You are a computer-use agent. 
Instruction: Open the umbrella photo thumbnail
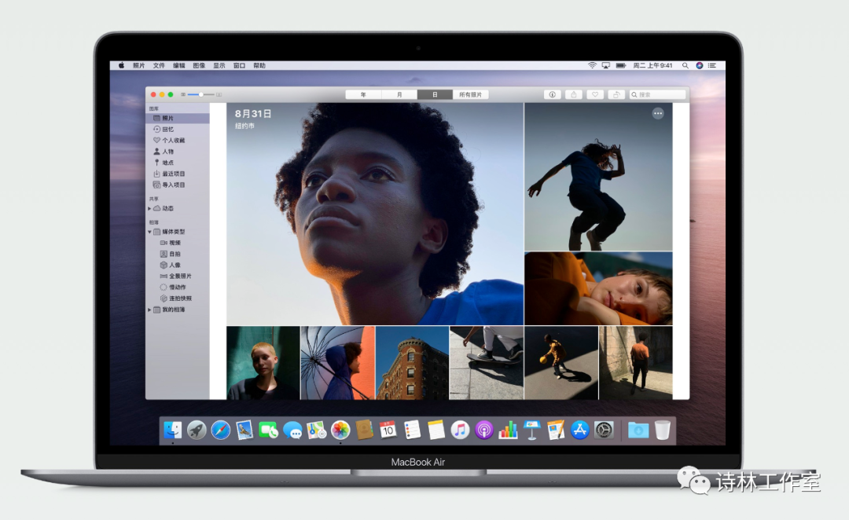337,363
